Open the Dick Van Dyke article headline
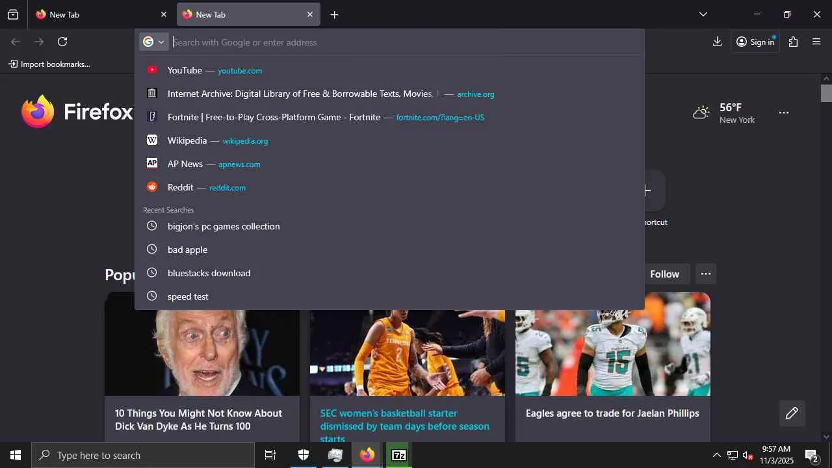 [198, 420]
